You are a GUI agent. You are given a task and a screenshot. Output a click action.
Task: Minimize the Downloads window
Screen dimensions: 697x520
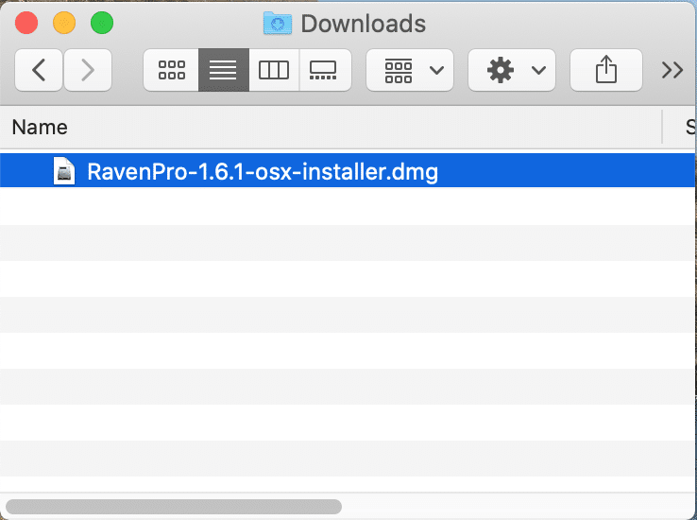(64, 23)
